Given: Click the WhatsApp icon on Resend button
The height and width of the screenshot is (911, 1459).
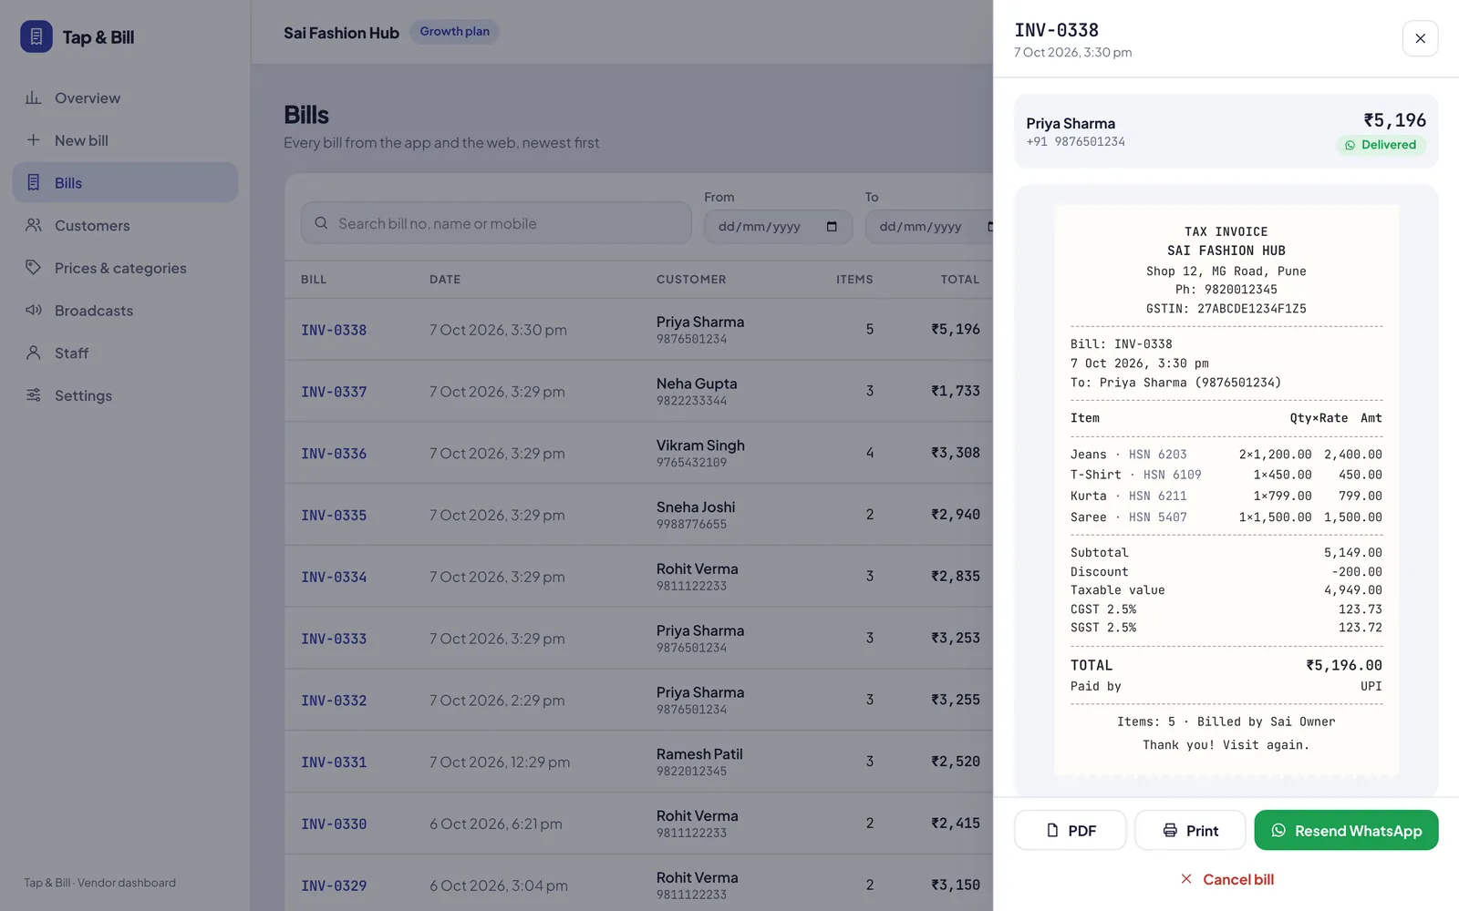Looking at the screenshot, I should click(1278, 830).
